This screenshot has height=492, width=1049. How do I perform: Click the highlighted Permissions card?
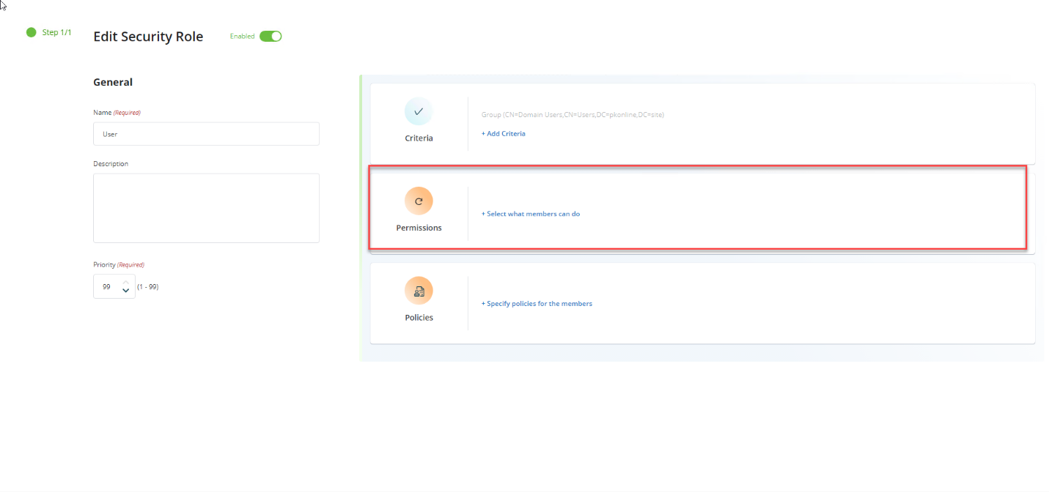pyautogui.click(x=696, y=208)
